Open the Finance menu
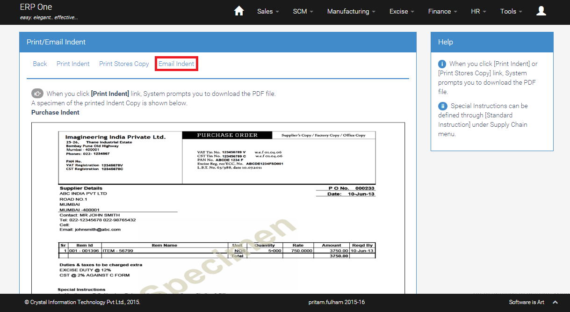This screenshot has height=312, width=570. pyautogui.click(x=442, y=11)
